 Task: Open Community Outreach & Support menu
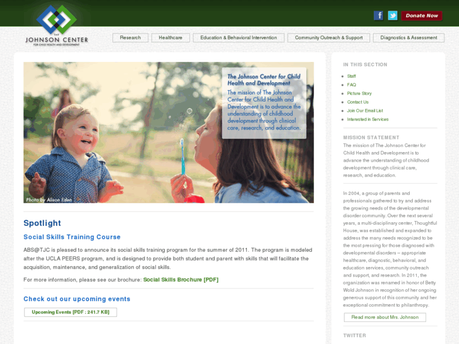[x=328, y=38]
